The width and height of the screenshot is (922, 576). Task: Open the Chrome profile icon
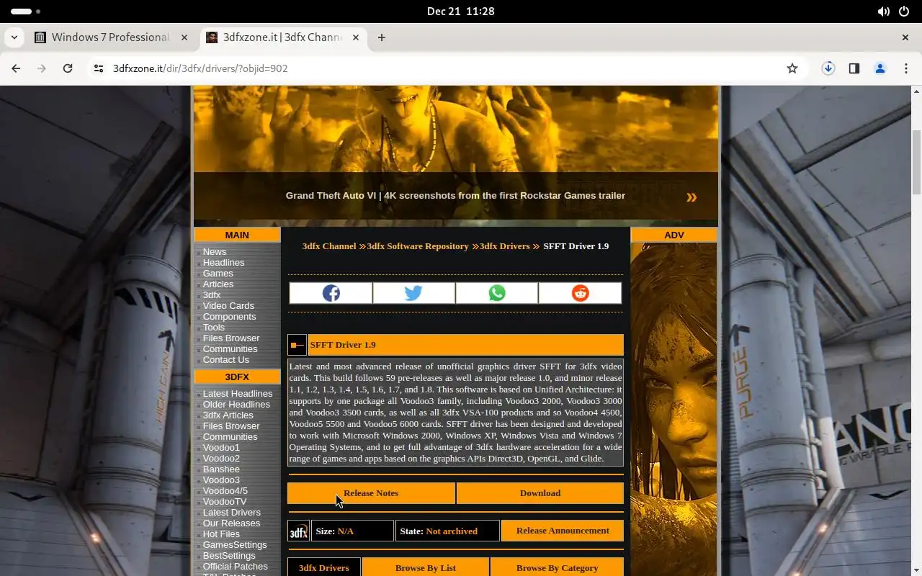(880, 68)
